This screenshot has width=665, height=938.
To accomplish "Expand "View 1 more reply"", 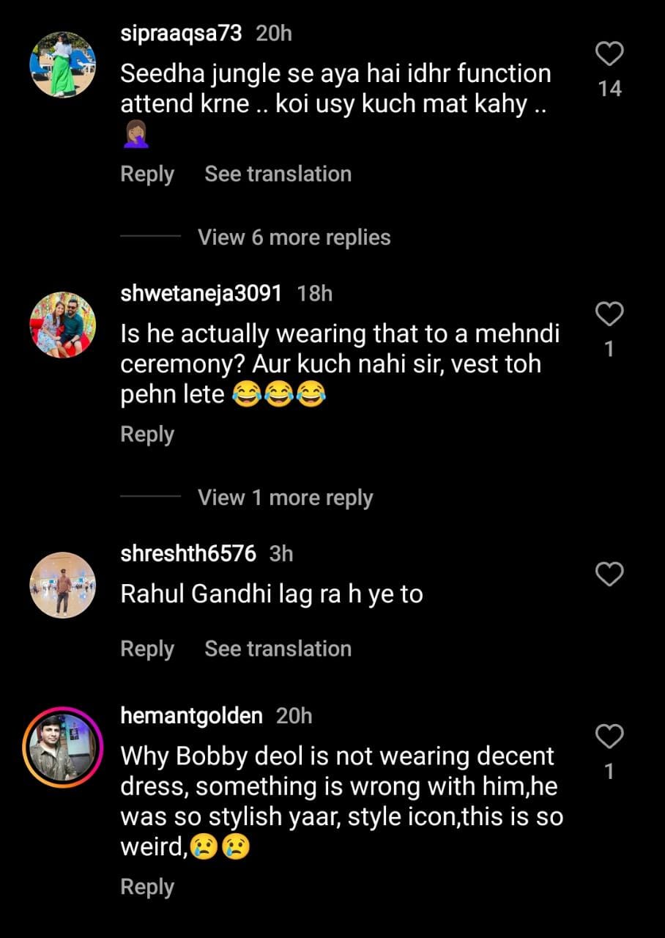I will click(285, 498).
